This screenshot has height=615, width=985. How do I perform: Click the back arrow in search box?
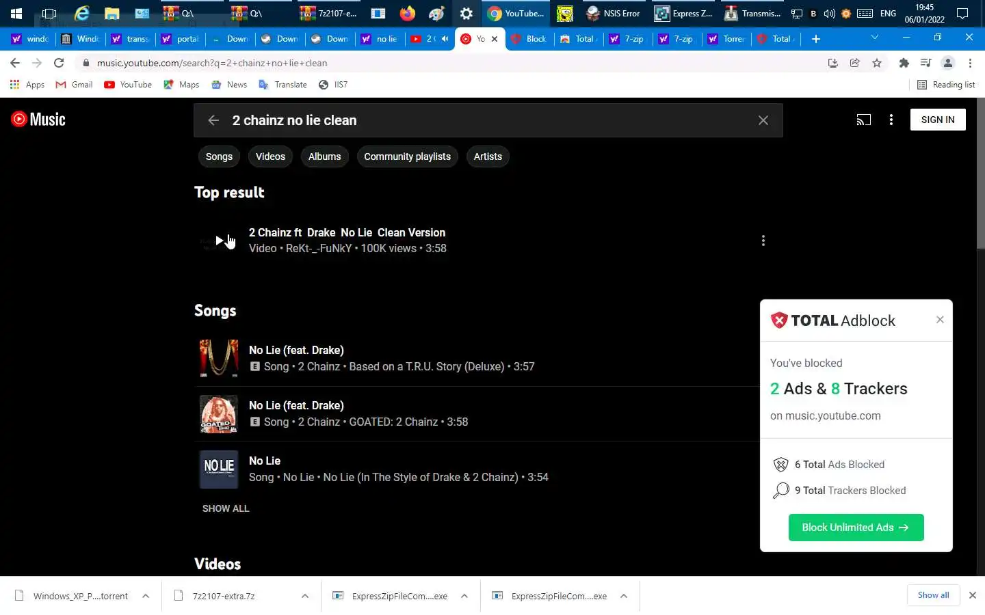(x=213, y=120)
